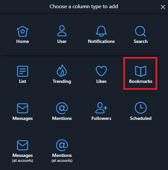This screenshot has height=170, width=168.
Task: Select the List document icon
Action: point(23,71)
